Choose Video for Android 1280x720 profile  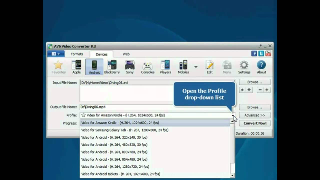[x=155, y=166]
